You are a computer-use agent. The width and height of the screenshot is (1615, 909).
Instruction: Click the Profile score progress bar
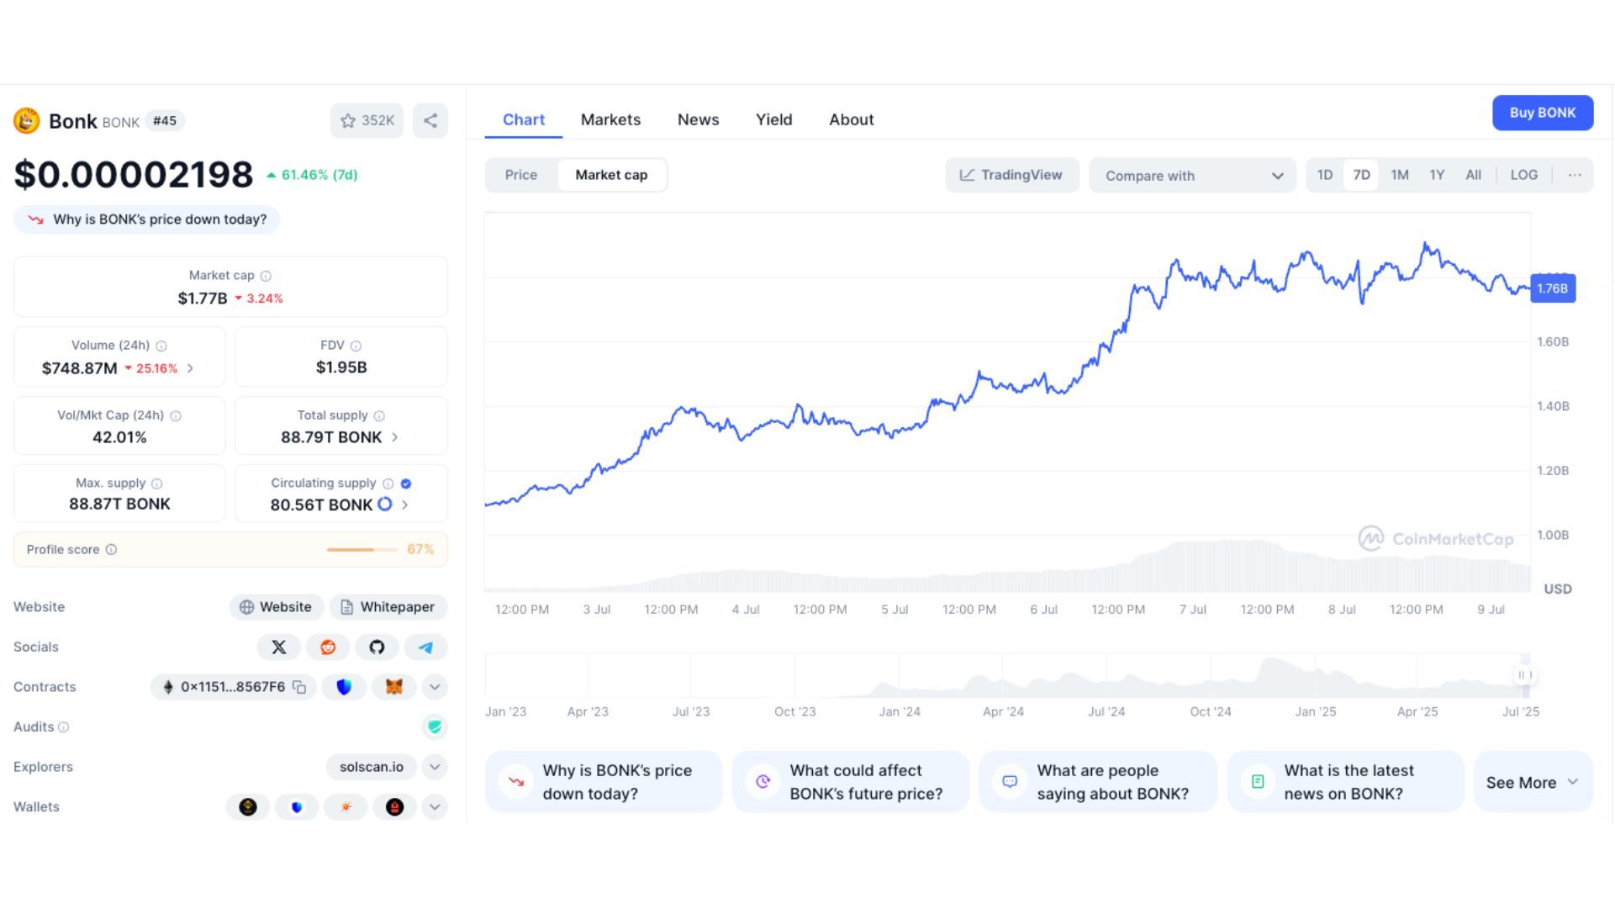pyautogui.click(x=362, y=550)
